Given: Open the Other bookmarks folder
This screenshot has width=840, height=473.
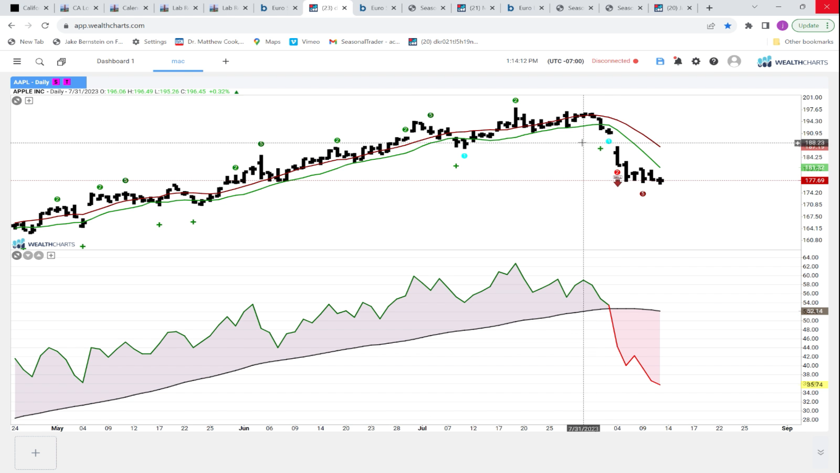Looking at the screenshot, I should [x=803, y=42].
